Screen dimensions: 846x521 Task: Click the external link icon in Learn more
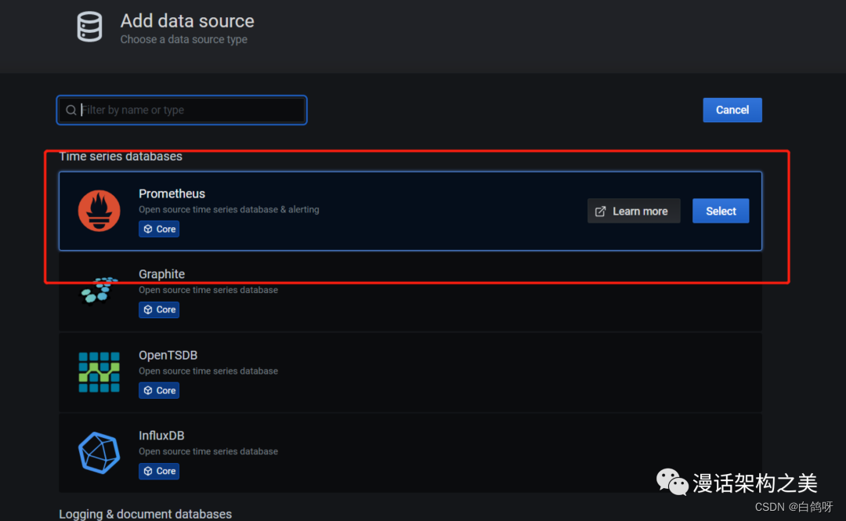pyautogui.click(x=601, y=211)
